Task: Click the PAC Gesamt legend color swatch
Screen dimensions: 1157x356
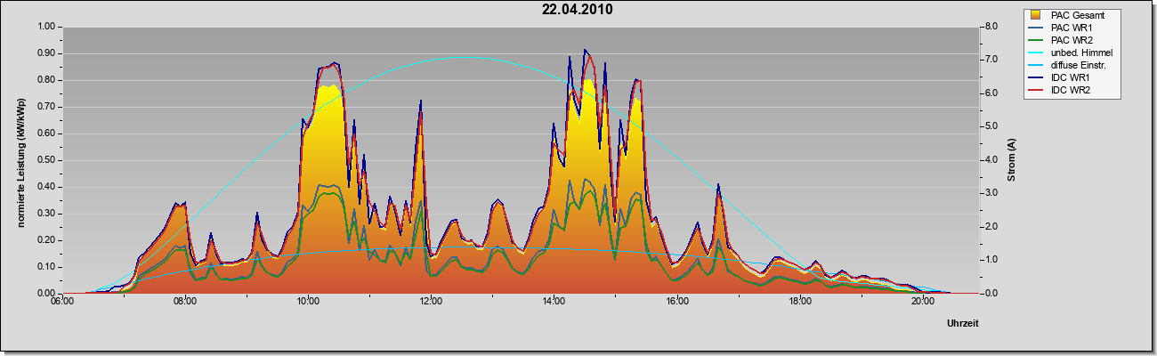Action: coord(1034,15)
